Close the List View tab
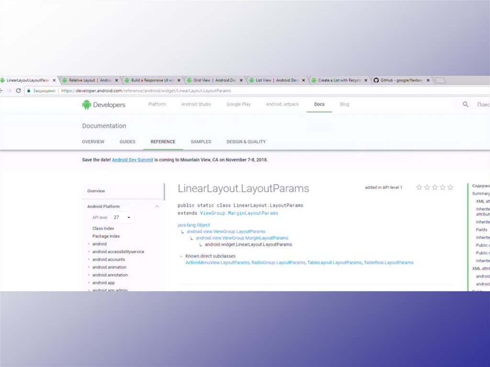The image size is (490, 367). [303, 80]
